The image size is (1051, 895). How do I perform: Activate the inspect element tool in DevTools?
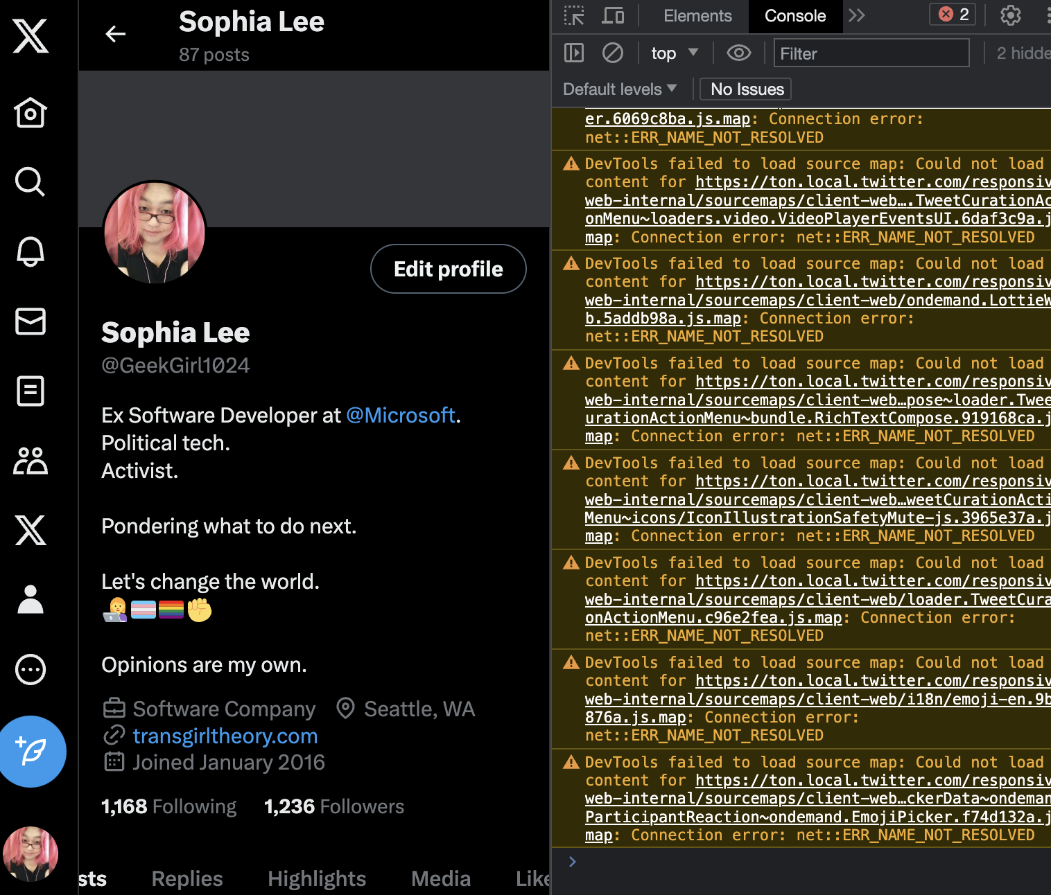[x=573, y=15]
